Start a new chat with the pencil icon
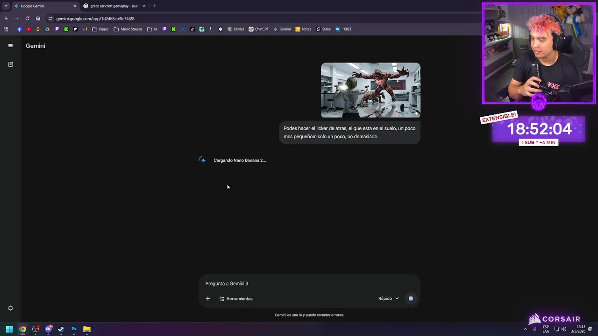Viewport: 598px width, 336px height. tap(10, 64)
